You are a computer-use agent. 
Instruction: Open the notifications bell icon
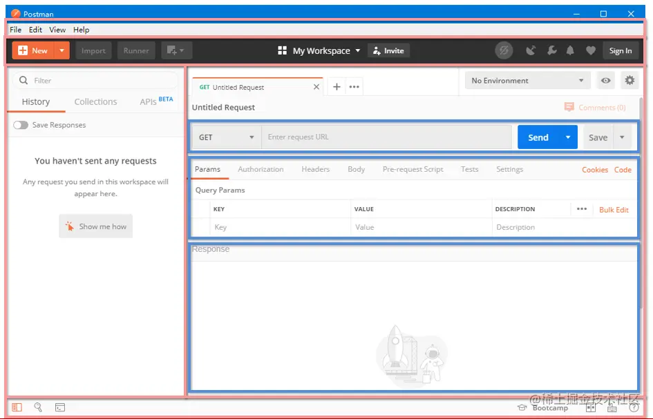point(570,51)
